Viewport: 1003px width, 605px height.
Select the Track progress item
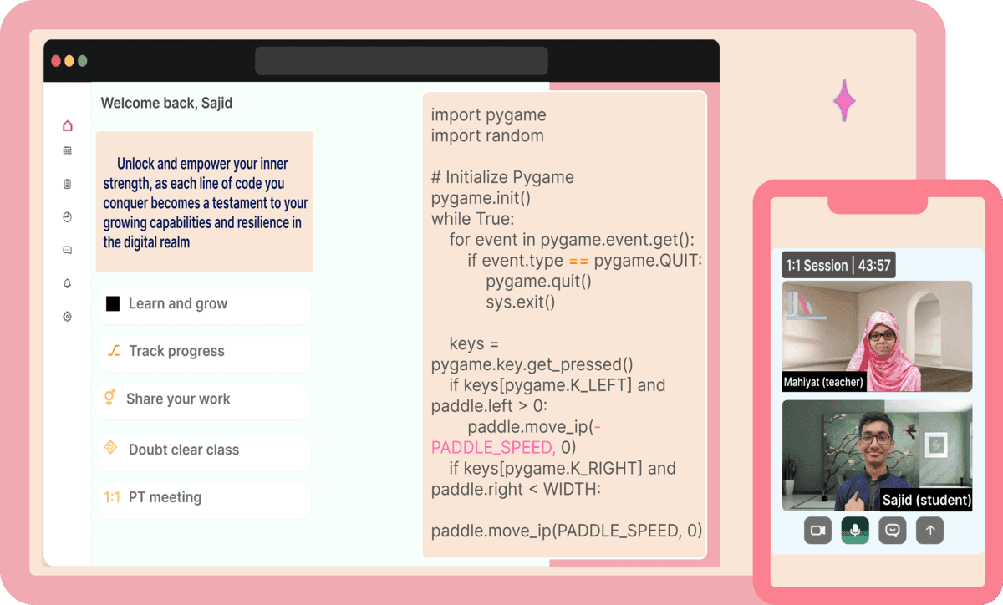[204, 352]
